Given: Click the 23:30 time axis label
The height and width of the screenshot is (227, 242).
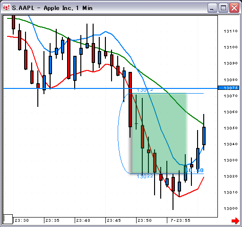Looking at the screenshot, I should 22,220.
